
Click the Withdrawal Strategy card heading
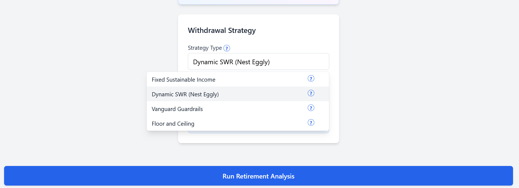point(222,30)
